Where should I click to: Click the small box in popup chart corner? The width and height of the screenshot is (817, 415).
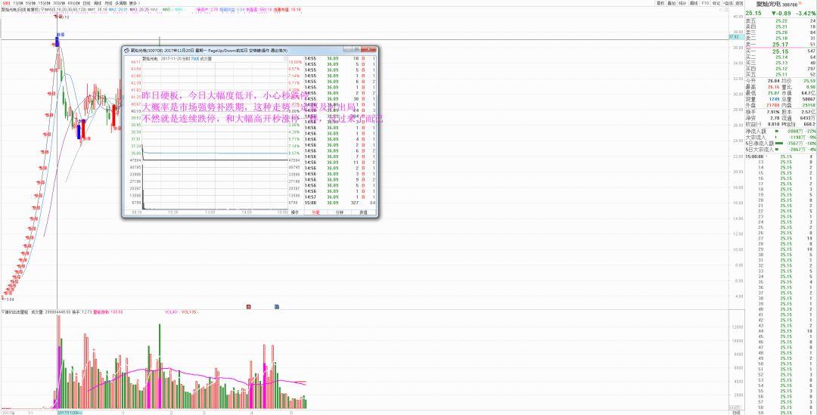(285, 59)
